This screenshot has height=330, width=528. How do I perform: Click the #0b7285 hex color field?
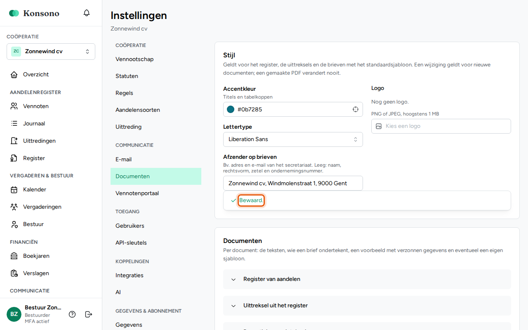[x=293, y=109]
